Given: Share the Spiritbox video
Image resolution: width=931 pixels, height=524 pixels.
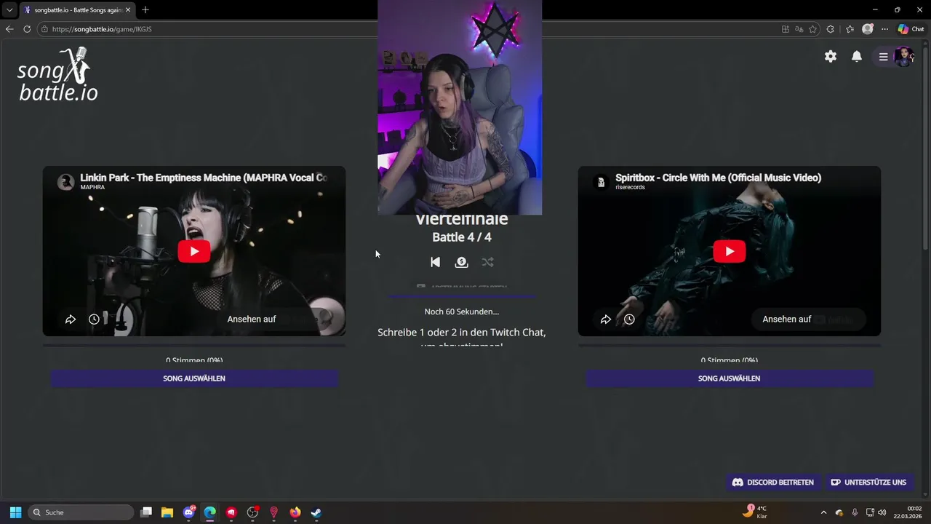Looking at the screenshot, I should pyautogui.click(x=606, y=319).
